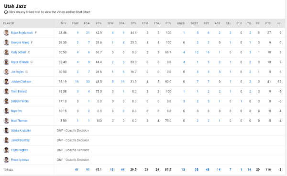Click Joe Ingles' player avatar

[6, 72]
